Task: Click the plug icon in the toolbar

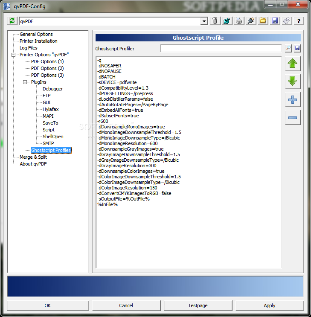Action: pyautogui.click(x=251, y=21)
